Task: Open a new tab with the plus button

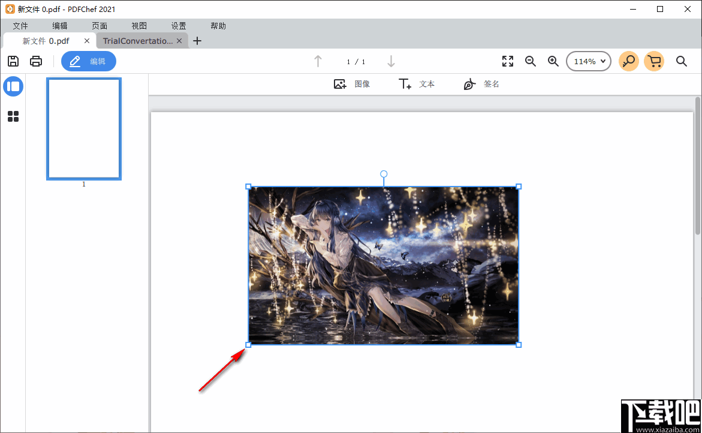Action: [197, 40]
